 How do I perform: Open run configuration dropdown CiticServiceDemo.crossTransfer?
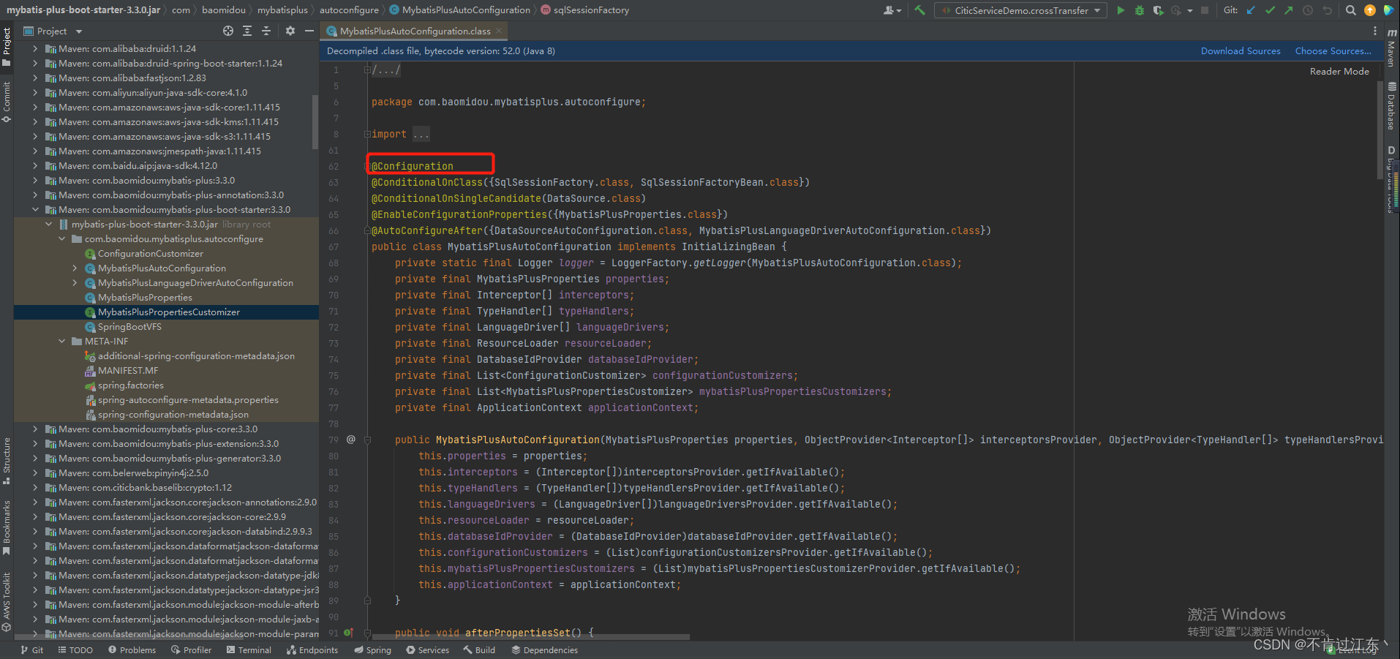(x=1020, y=10)
